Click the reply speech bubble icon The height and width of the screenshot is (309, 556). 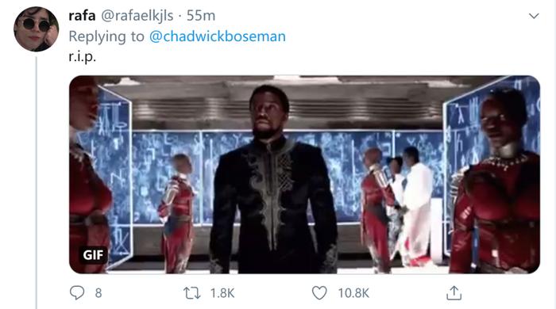(77, 292)
